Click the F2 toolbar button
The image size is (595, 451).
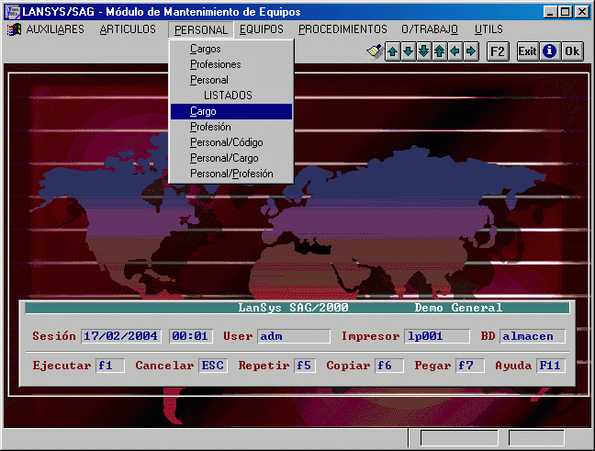click(x=498, y=51)
